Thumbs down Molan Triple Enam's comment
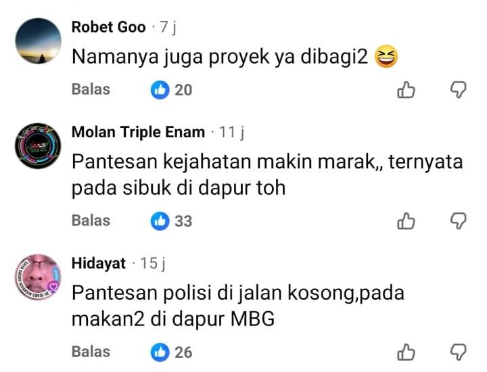The height and width of the screenshot is (372, 487). (x=459, y=221)
